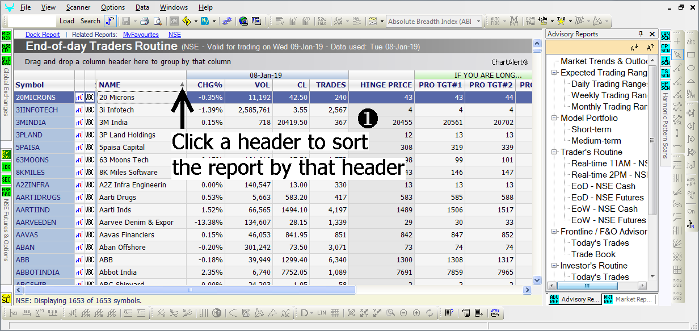Open the Options menu
The image size is (699, 331).
113,7
